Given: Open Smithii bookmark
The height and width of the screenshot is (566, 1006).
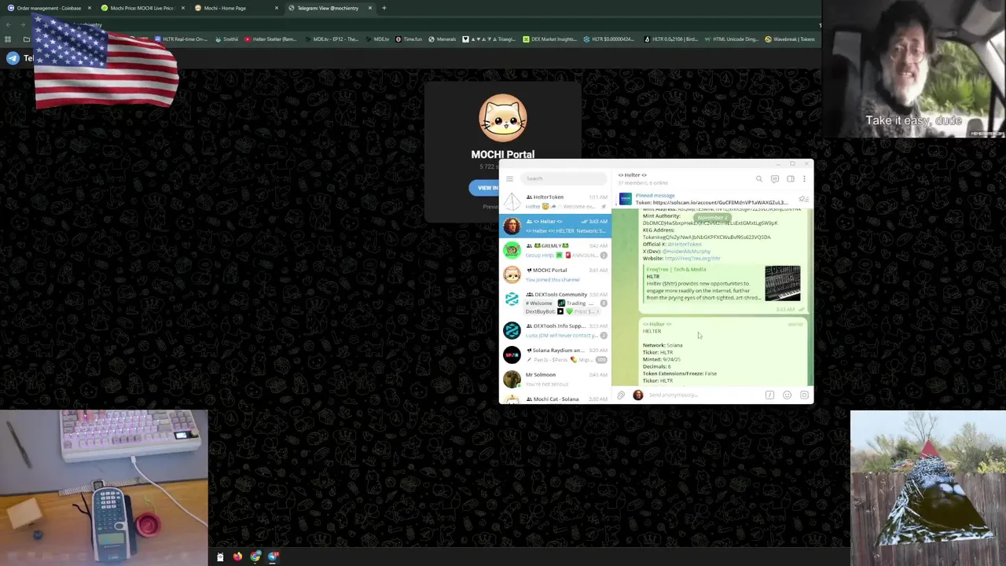Looking at the screenshot, I should (x=226, y=39).
